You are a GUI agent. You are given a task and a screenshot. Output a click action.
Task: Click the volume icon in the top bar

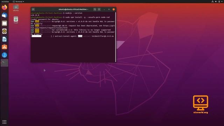coord(216,1)
